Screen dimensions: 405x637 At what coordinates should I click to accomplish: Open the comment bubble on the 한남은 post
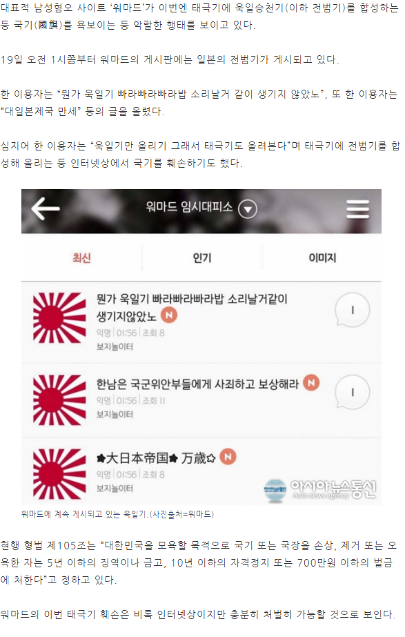click(352, 393)
